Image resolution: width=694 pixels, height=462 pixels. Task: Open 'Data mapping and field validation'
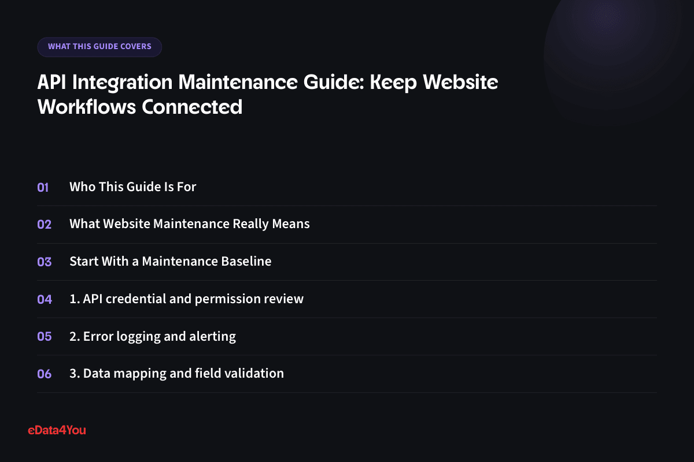point(176,374)
